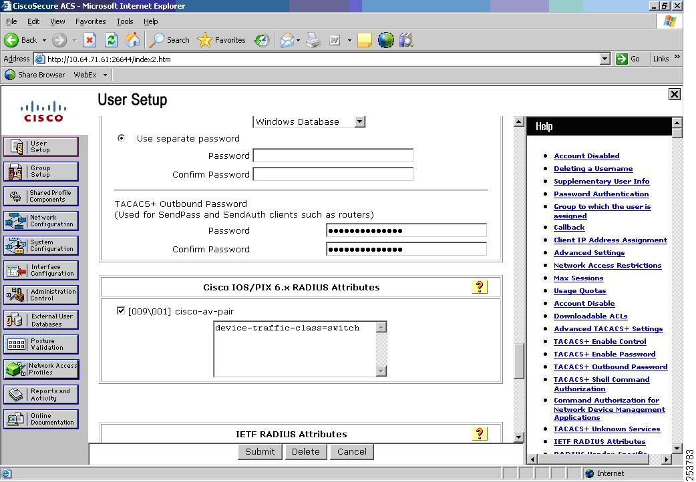The height and width of the screenshot is (482, 696).
Task: Open the Help menu
Action: [x=150, y=21]
